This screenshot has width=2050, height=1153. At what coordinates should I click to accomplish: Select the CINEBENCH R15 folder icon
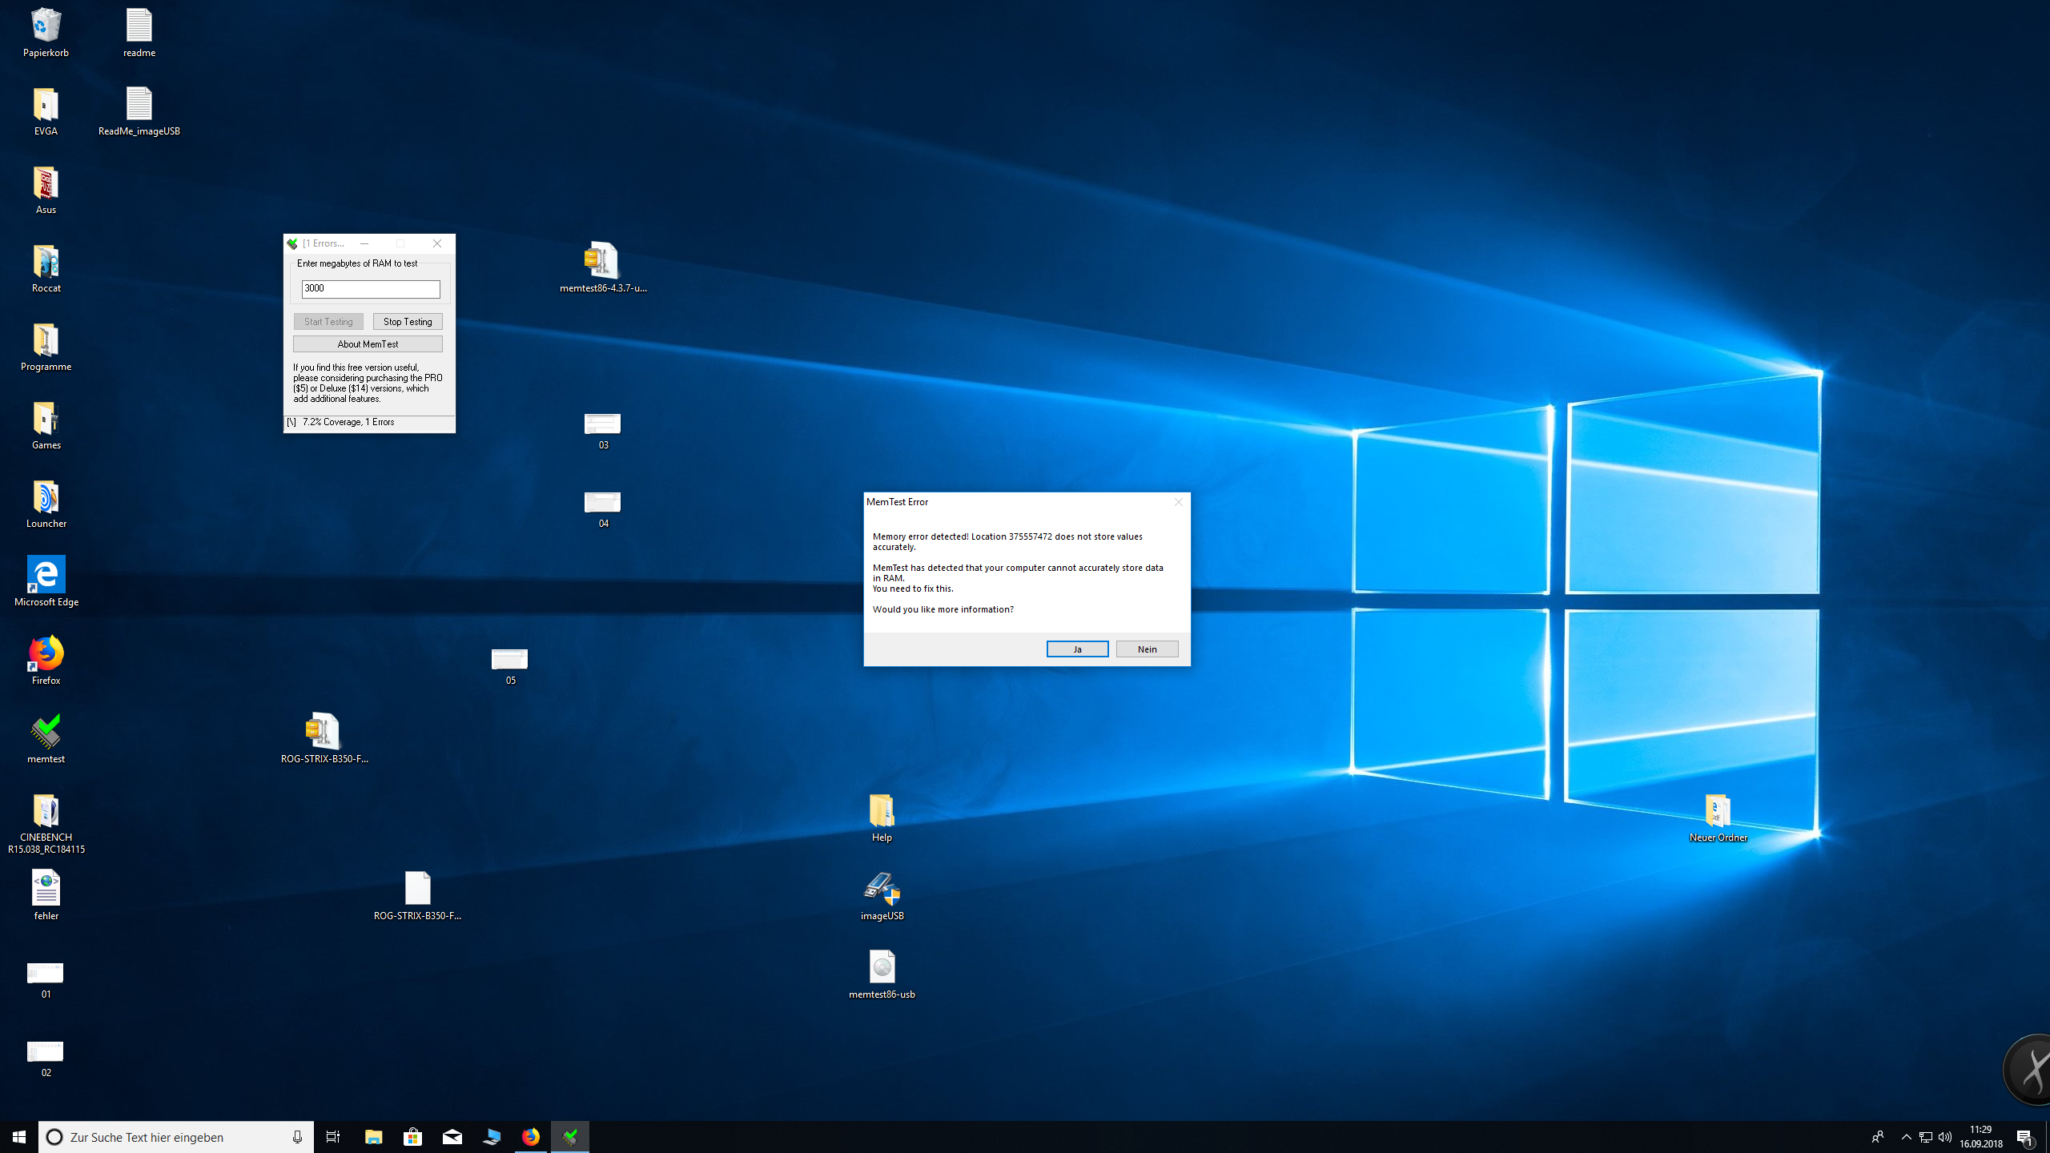click(46, 811)
